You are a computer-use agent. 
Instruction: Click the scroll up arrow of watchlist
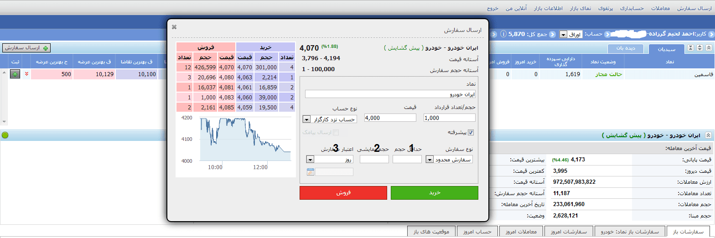[x=5, y=72]
